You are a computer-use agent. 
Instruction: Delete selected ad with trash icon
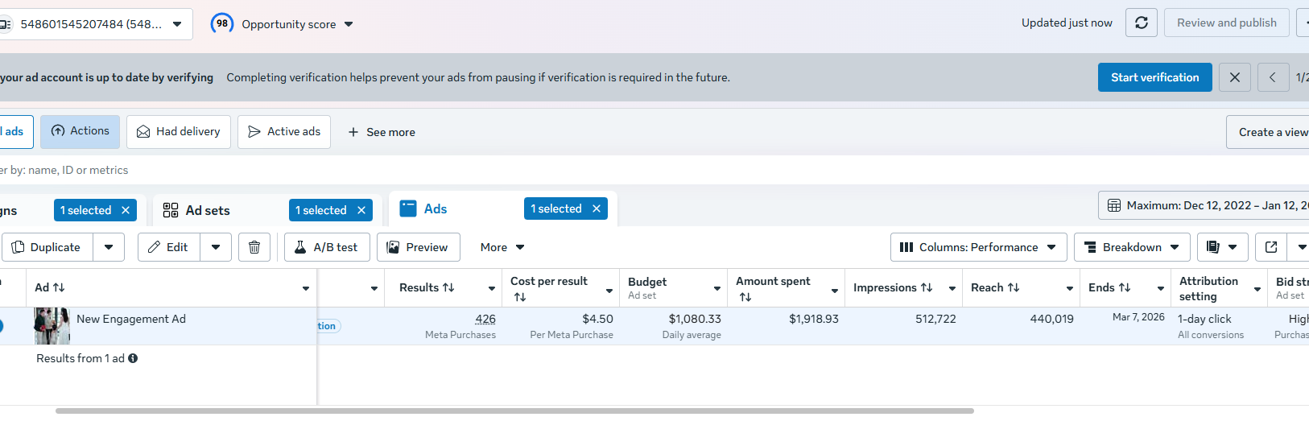(254, 247)
